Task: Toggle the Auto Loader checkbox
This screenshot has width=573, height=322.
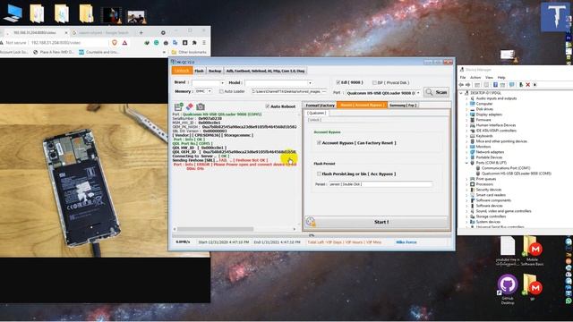Action: point(221,91)
